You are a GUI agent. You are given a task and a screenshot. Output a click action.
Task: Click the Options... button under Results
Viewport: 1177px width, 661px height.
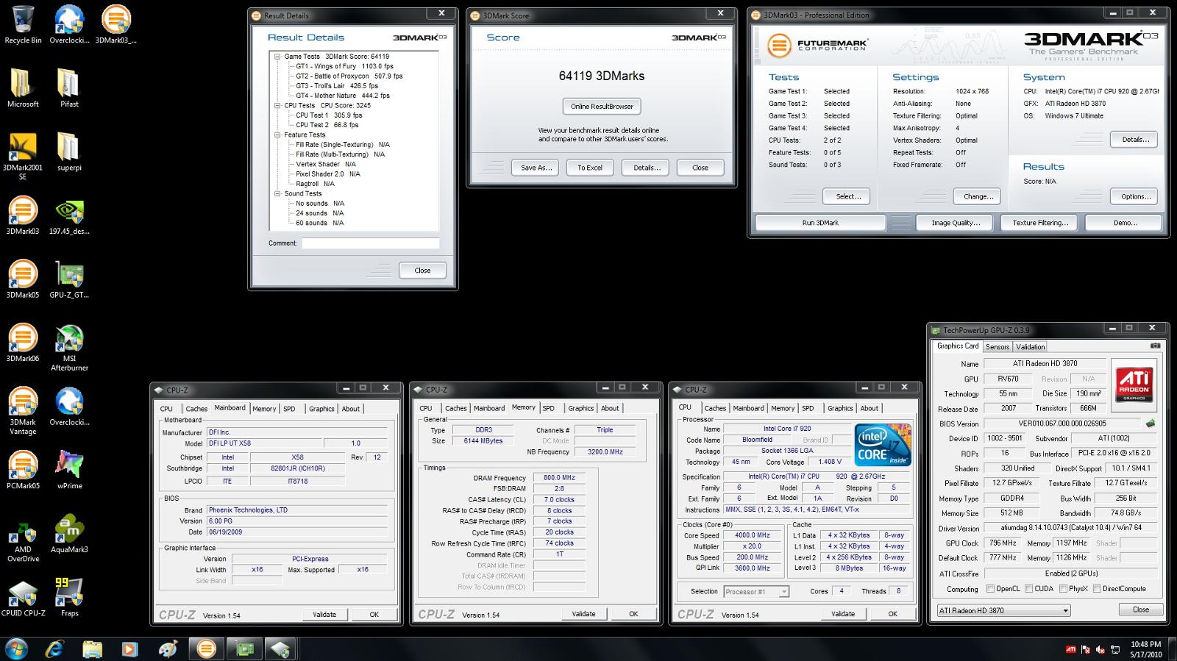point(1135,196)
